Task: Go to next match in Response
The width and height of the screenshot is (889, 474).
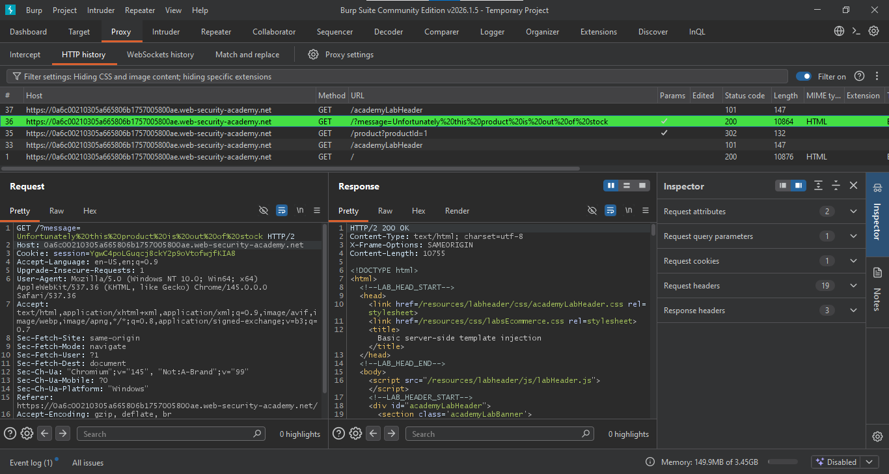Action: tap(391, 434)
